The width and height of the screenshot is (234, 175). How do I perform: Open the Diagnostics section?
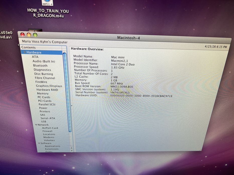(42, 70)
